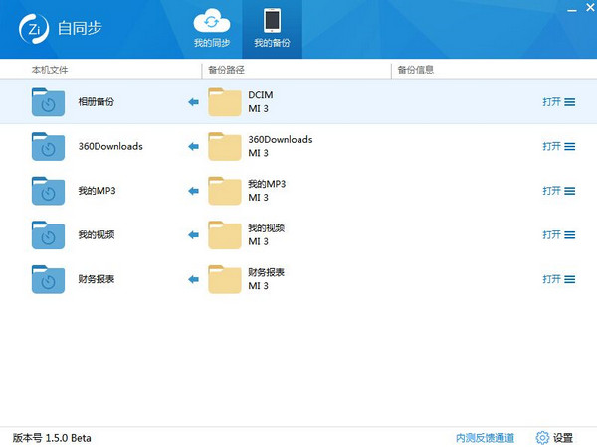The image size is (597, 447).
Task: Click the DCIM yellow folder icon
Action: click(225, 102)
